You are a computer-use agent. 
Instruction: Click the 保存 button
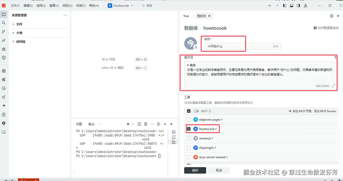pos(195,170)
